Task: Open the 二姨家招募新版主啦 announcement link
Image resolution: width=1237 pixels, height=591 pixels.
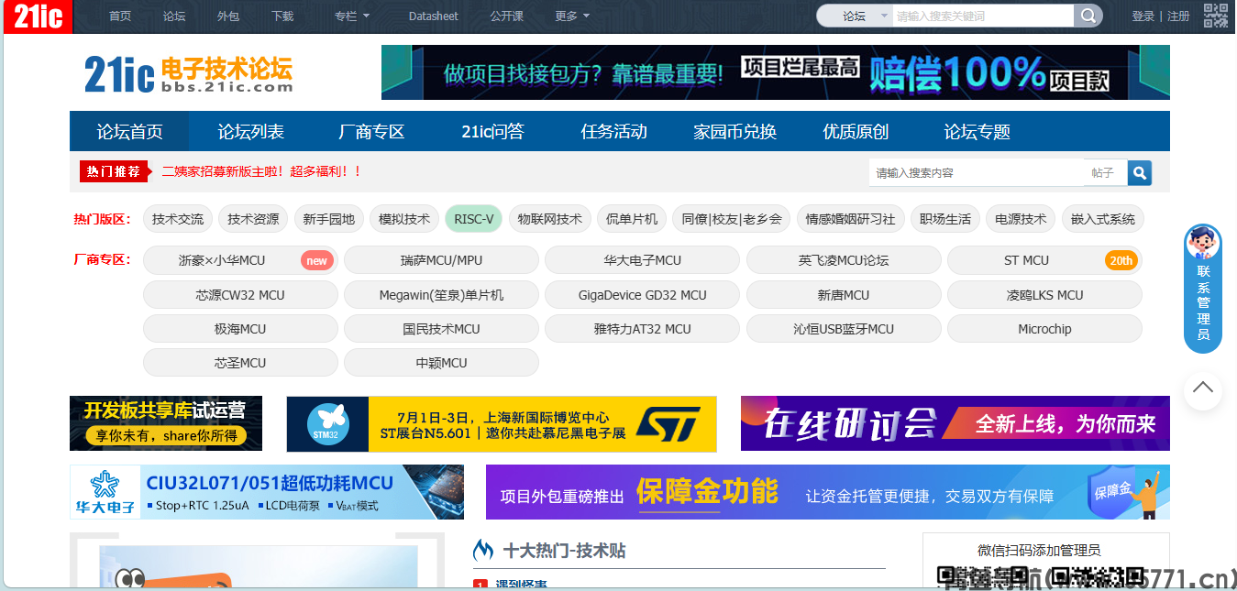Action: coord(262,171)
